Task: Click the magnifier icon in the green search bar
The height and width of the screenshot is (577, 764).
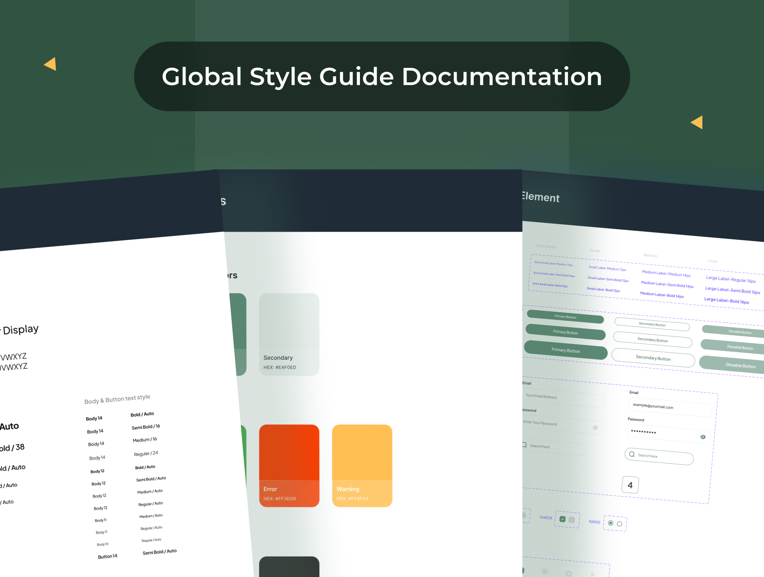Action: pyautogui.click(x=632, y=454)
